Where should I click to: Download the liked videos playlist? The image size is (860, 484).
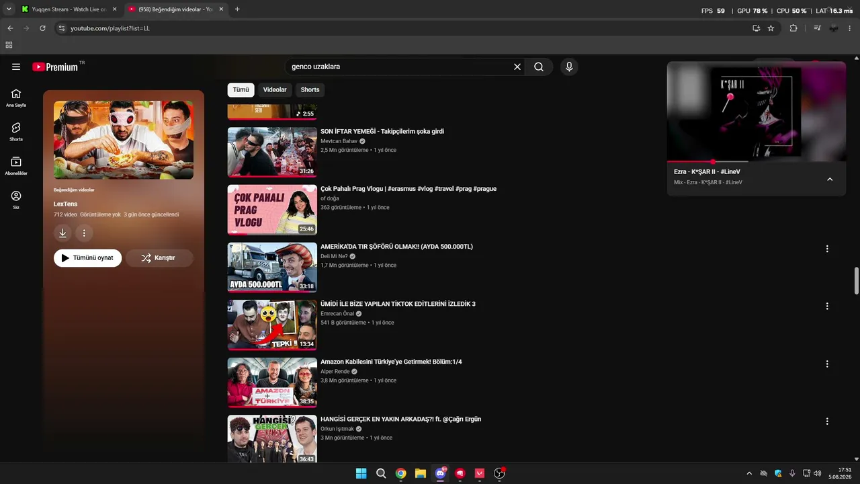click(x=62, y=233)
